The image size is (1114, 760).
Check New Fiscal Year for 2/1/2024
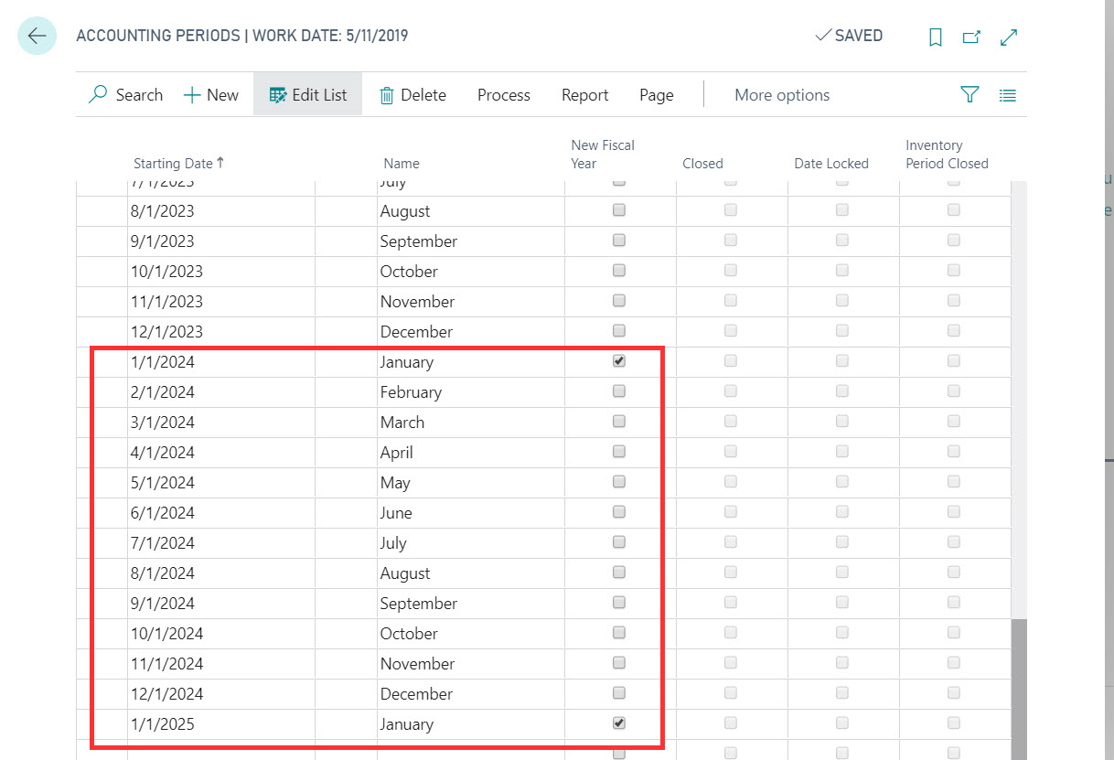pos(619,391)
